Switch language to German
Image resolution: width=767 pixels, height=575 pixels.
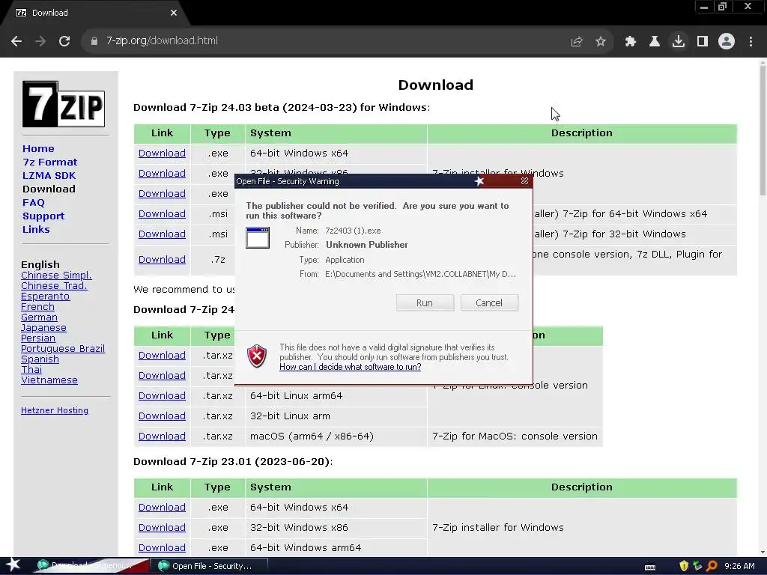pos(39,317)
